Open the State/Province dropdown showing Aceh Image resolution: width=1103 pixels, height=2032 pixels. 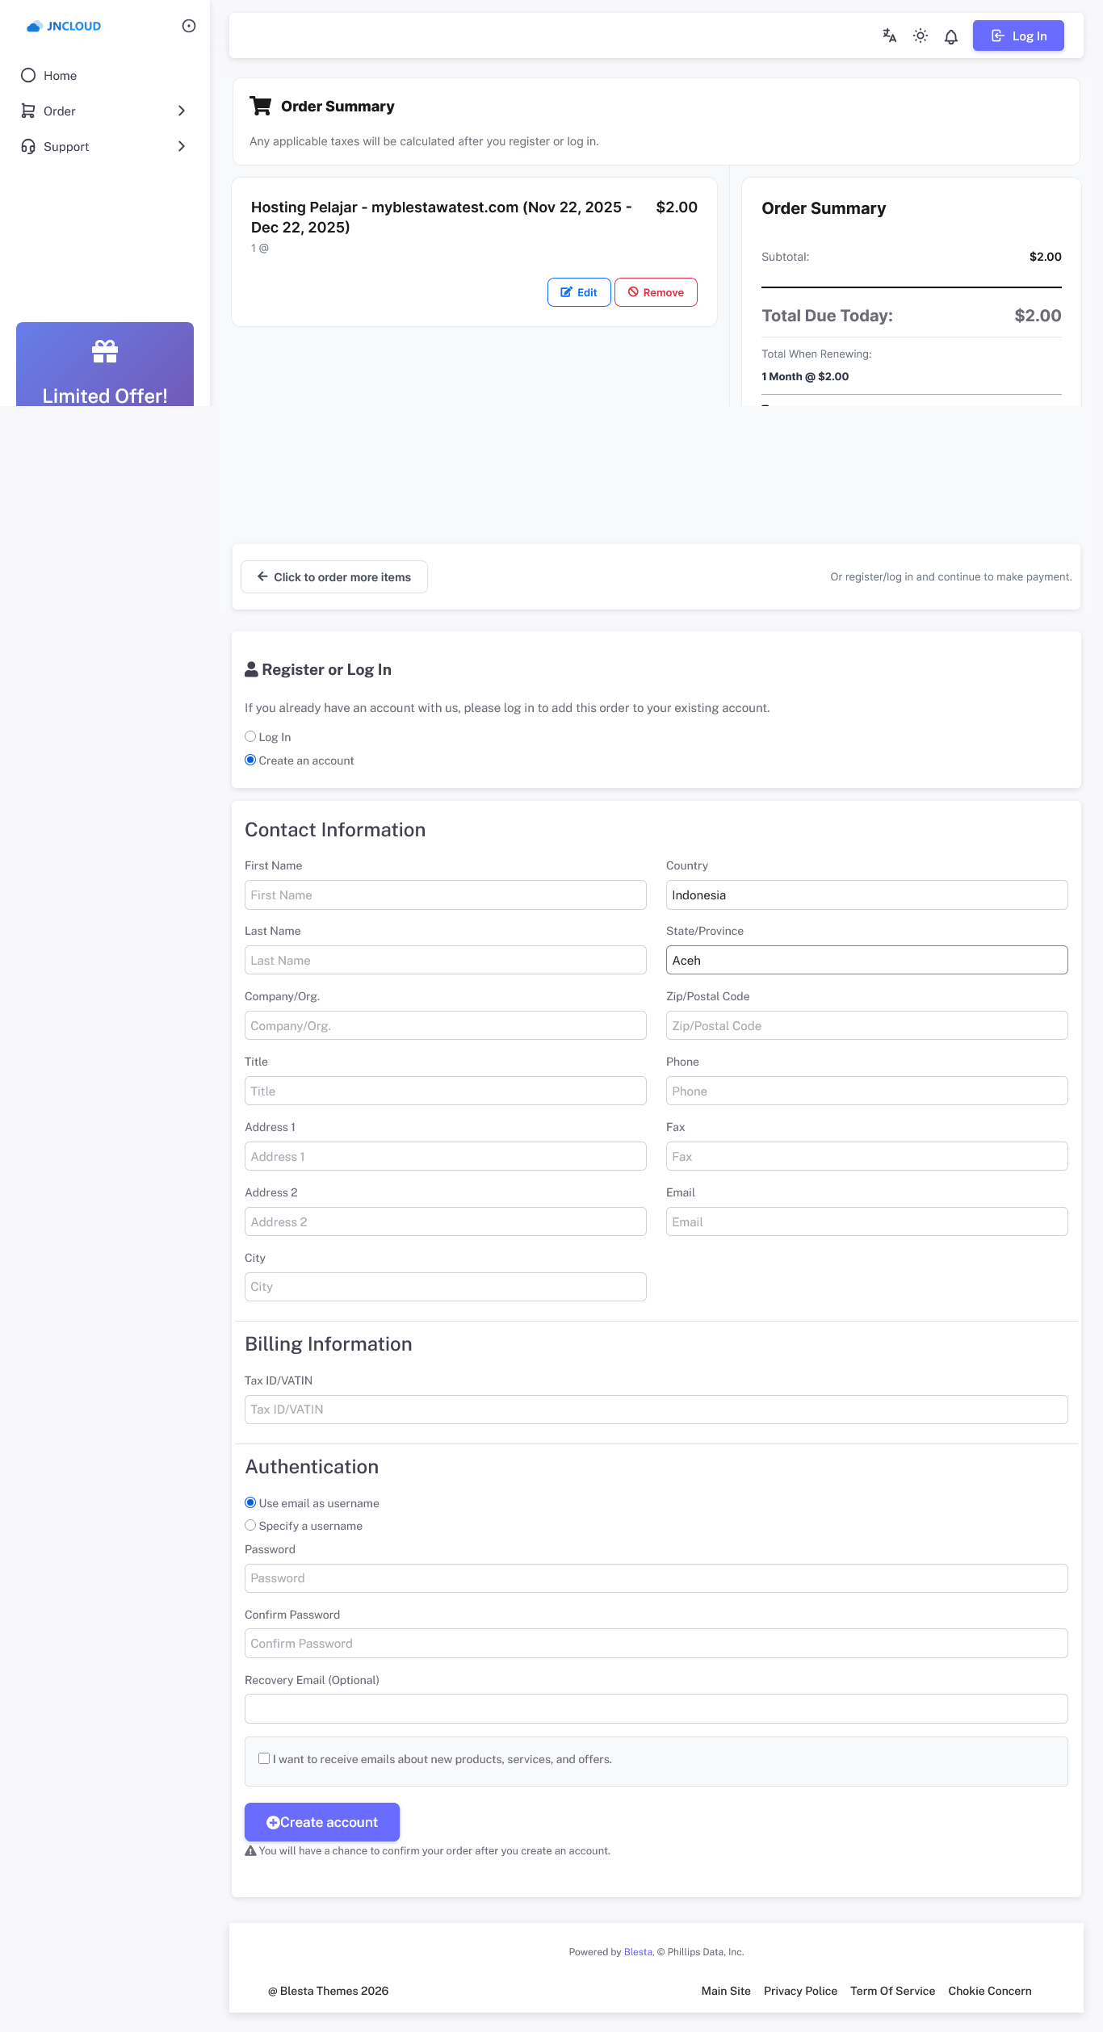[866, 960]
